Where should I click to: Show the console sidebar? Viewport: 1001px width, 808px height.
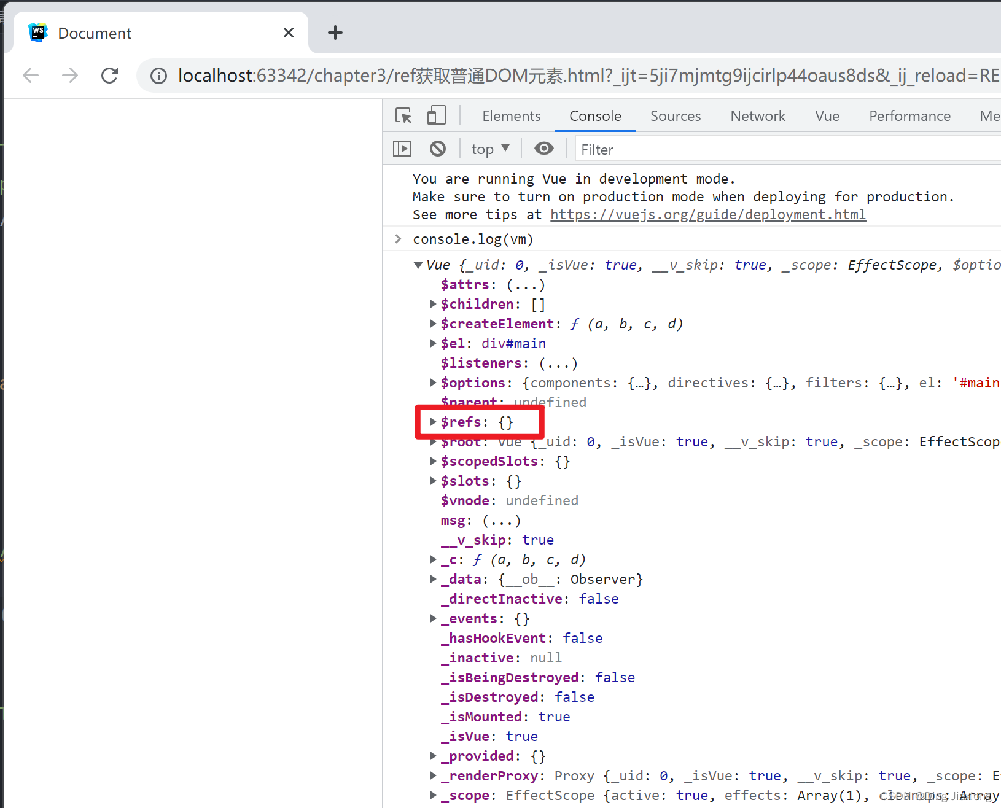point(402,148)
